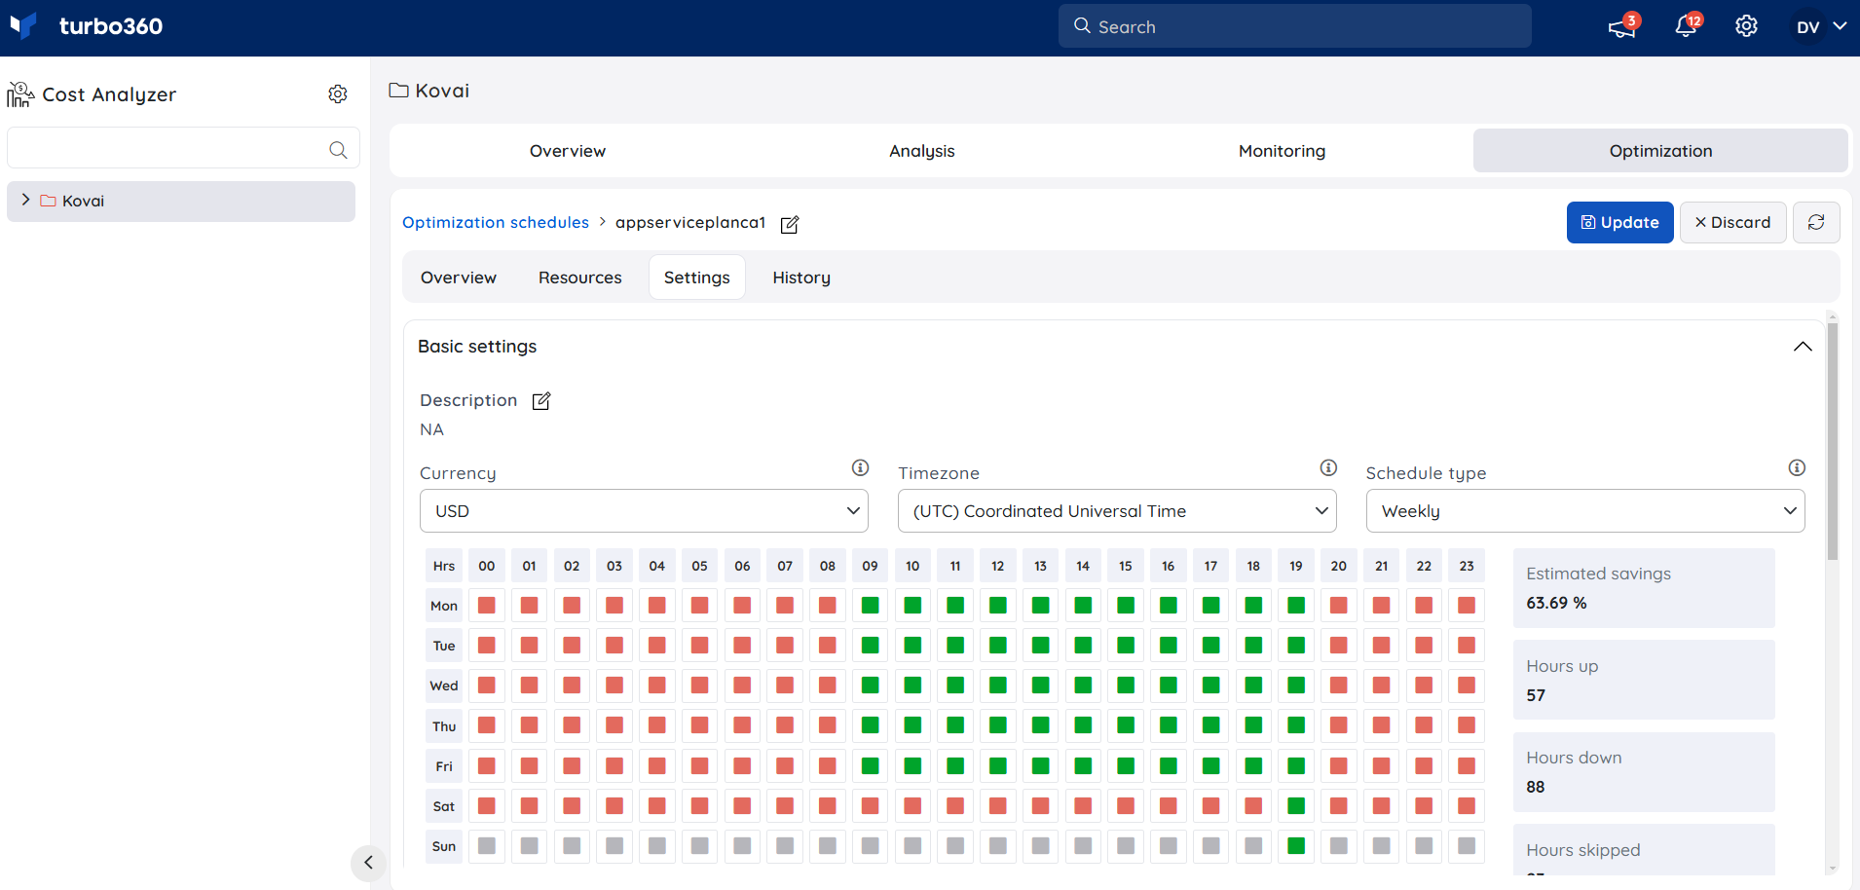The image size is (1860, 890).
Task: Show Schedule type info tooltip icon
Action: pyautogui.click(x=1797, y=467)
